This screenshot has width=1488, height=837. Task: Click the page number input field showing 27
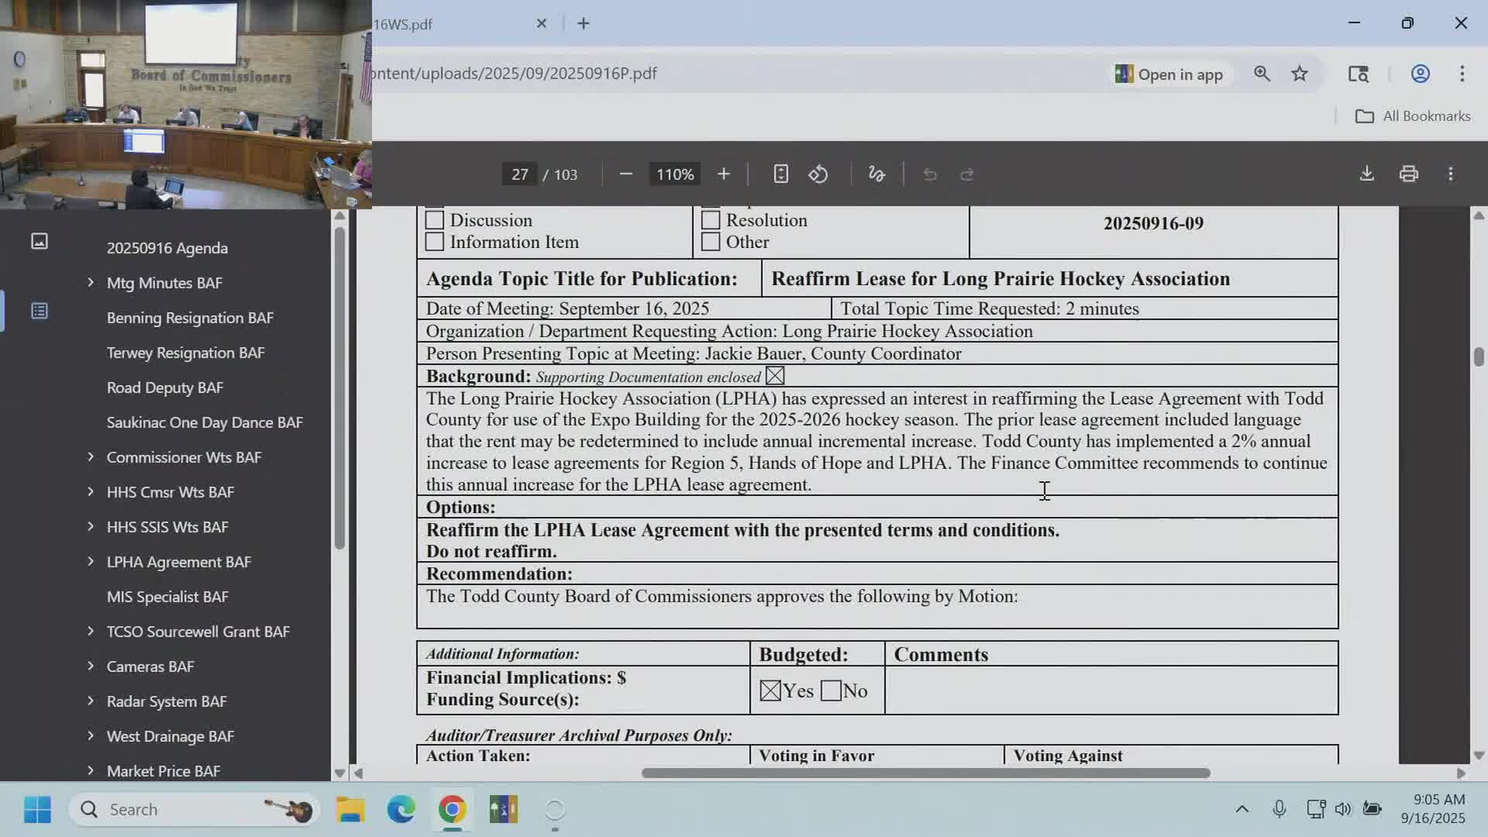(x=519, y=174)
